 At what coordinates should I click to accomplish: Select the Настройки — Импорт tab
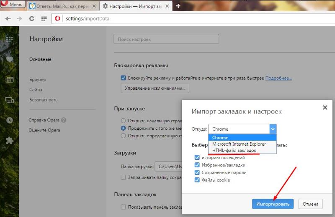[x=135, y=6]
